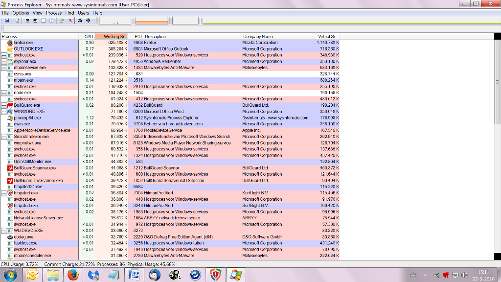Open the View menu
The width and height of the screenshot is (501, 282).
[37, 13]
